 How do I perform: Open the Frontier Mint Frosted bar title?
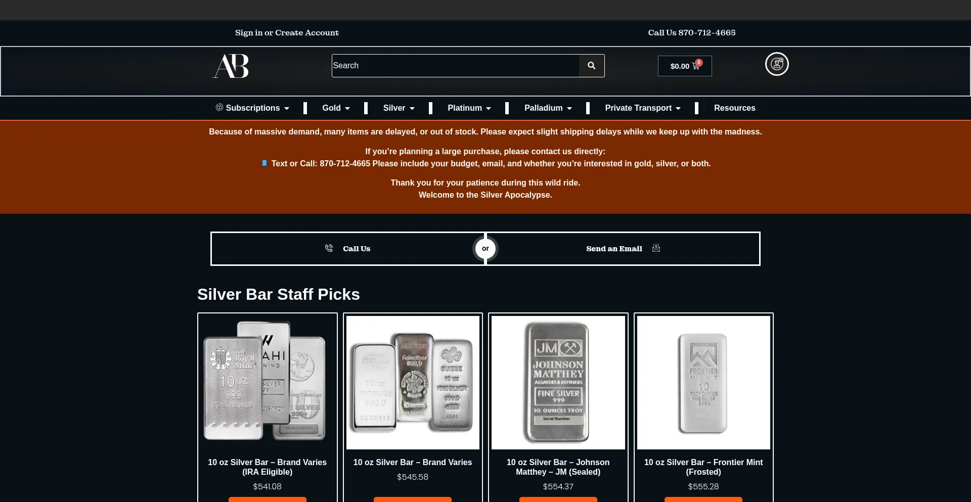coord(703,467)
